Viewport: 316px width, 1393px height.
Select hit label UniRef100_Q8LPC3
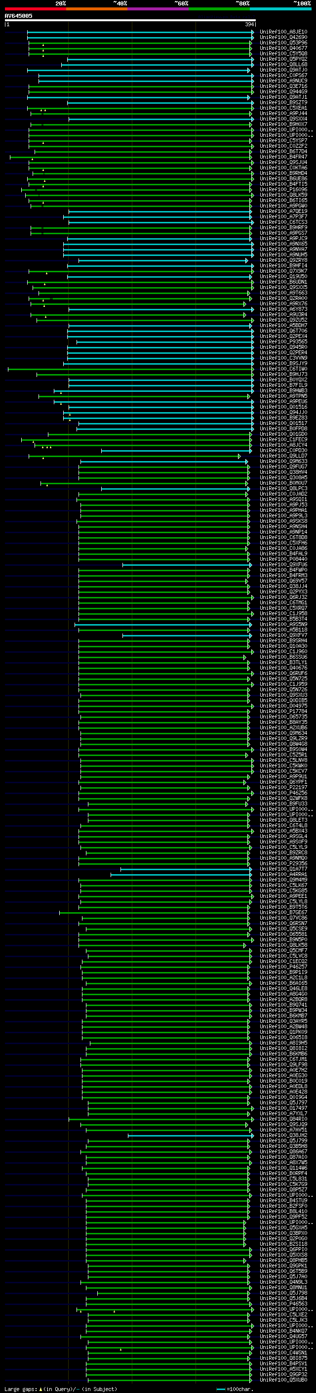(283, 488)
